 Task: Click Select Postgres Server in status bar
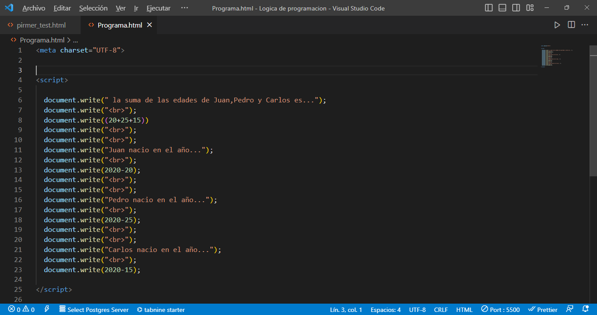94,310
